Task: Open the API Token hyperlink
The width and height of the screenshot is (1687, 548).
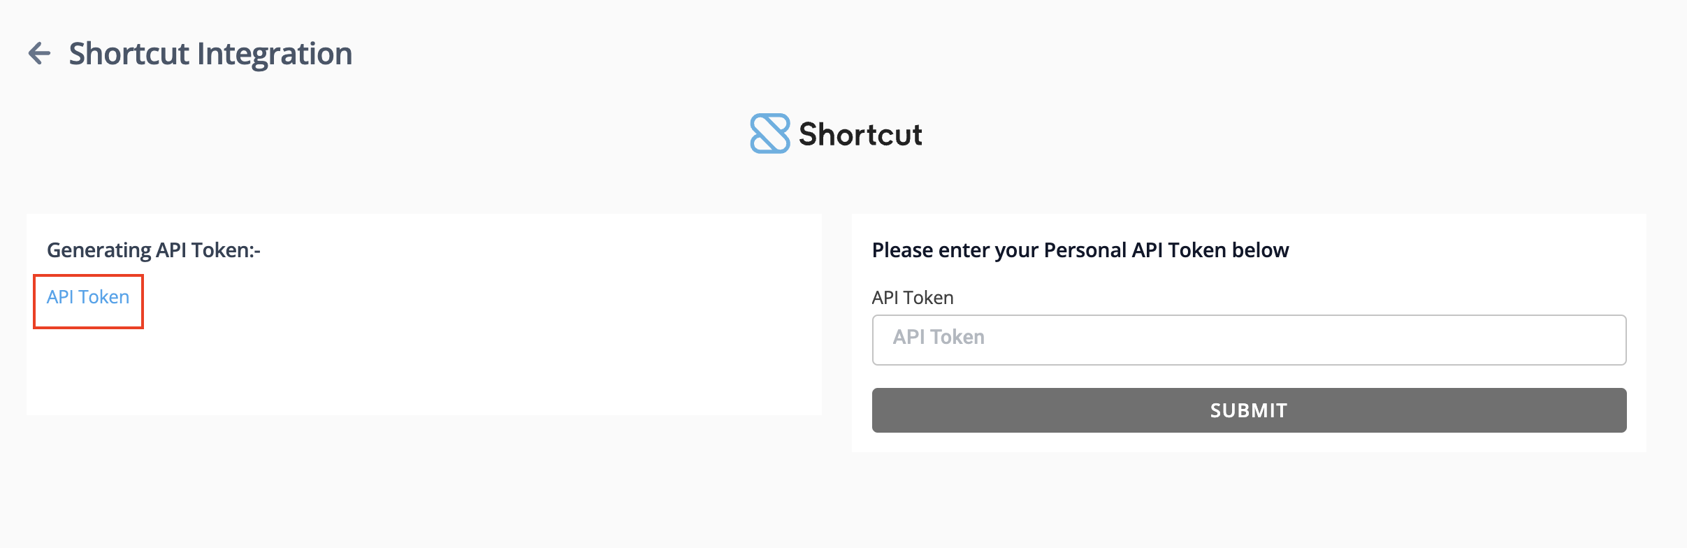Action: click(x=88, y=297)
